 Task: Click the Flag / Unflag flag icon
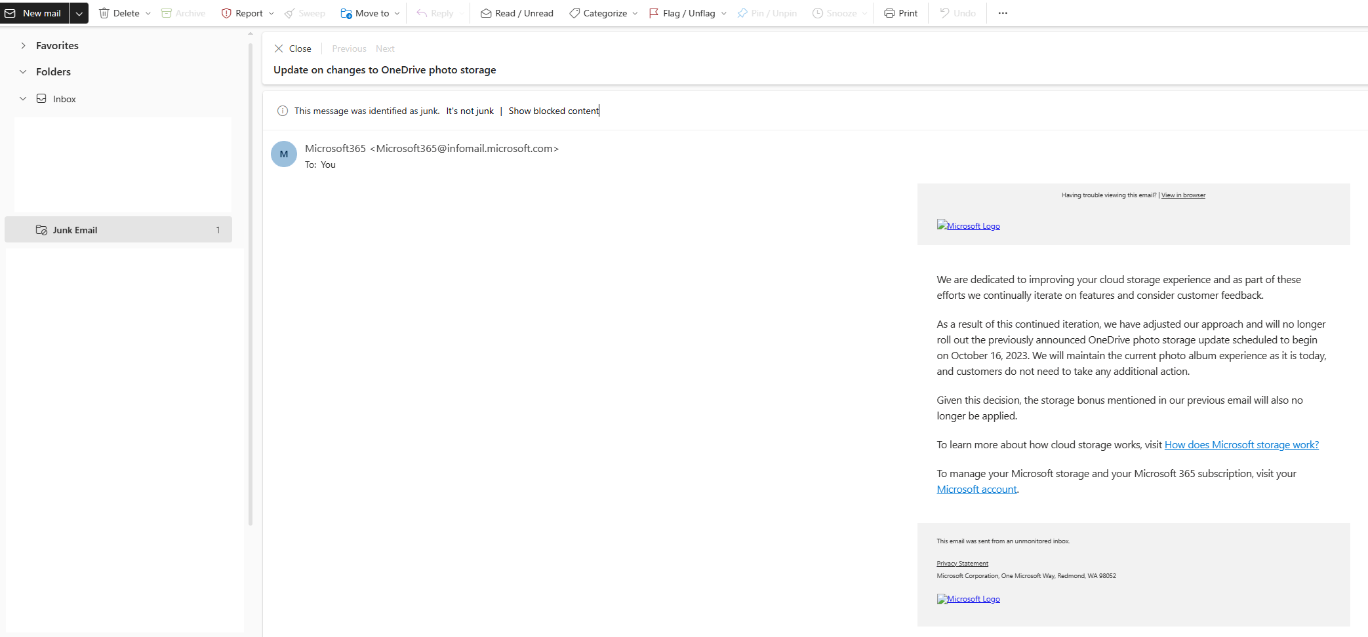(654, 13)
